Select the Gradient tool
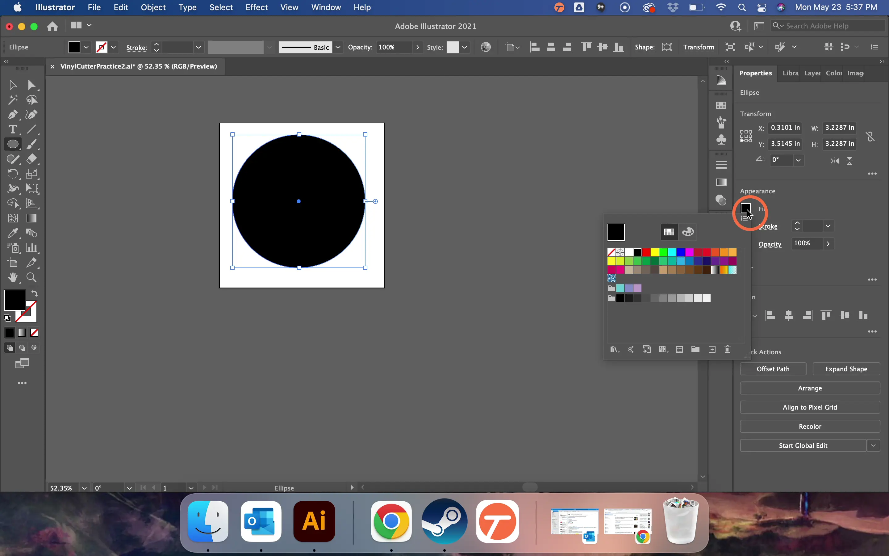Image resolution: width=889 pixels, height=556 pixels. click(x=31, y=218)
